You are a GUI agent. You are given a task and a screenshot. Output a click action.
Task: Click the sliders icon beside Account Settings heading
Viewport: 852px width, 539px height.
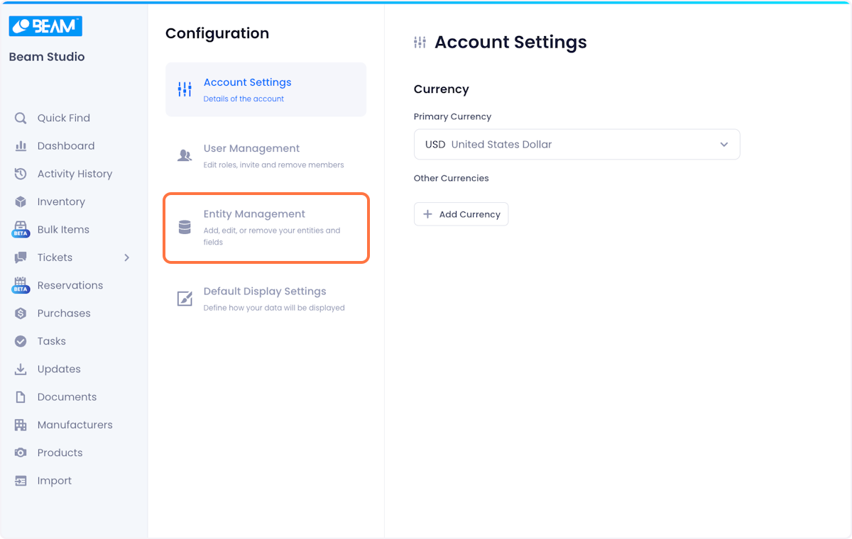(x=420, y=43)
